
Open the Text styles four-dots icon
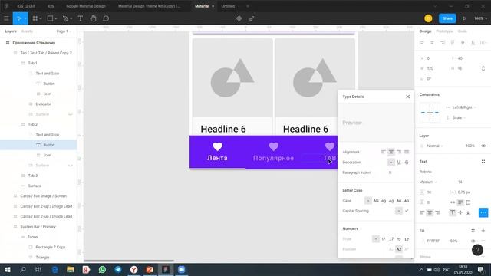click(483, 162)
